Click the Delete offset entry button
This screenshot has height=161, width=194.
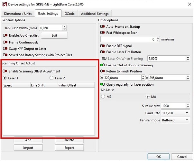click(x=69, y=140)
